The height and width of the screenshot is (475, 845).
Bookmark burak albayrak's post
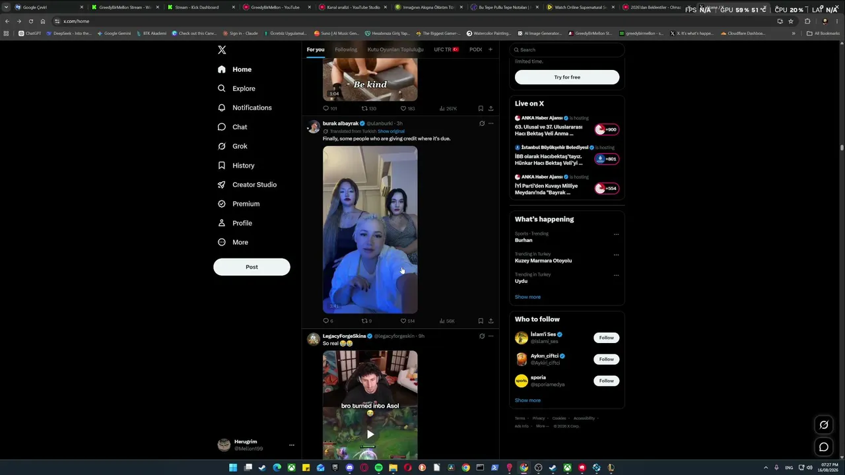pos(481,321)
